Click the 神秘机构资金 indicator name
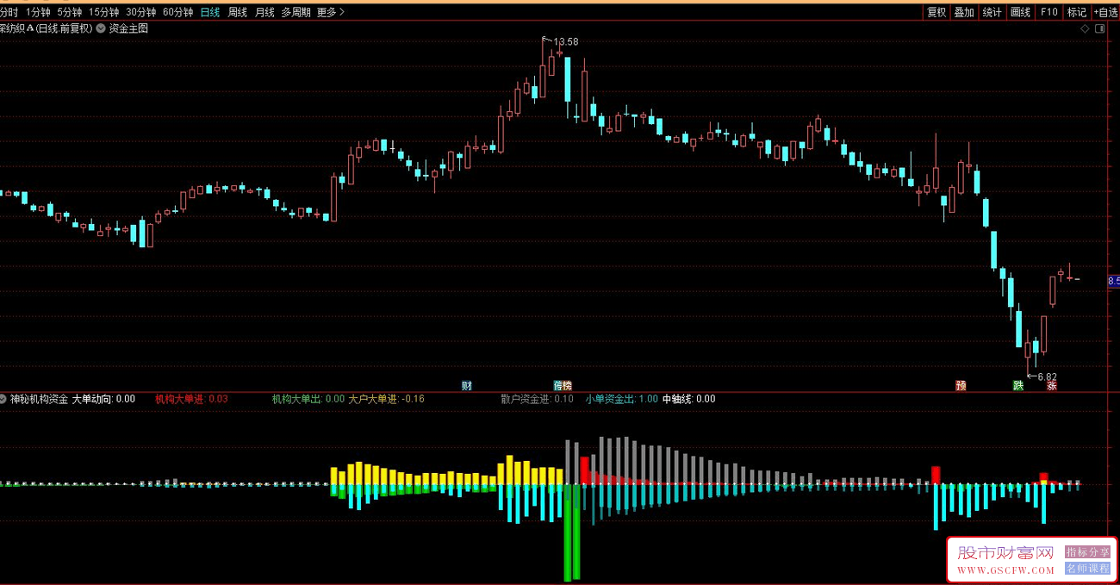The height and width of the screenshot is (585, 1120). (x=39, y=399)
